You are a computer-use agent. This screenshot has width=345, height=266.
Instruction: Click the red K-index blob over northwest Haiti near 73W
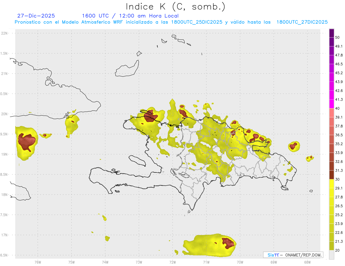[x=150, y=116]
